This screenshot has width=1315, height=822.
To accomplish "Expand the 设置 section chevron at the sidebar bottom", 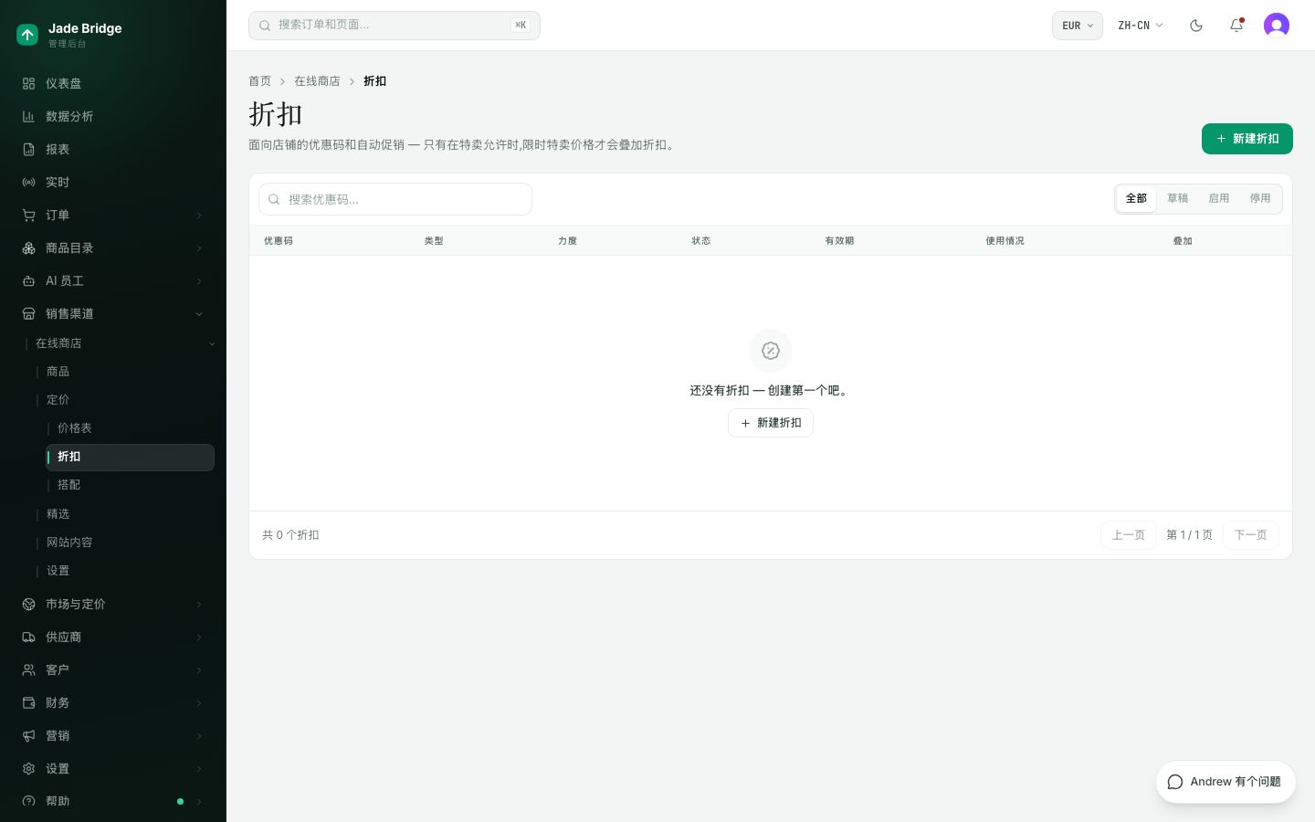I will point(199,769).
